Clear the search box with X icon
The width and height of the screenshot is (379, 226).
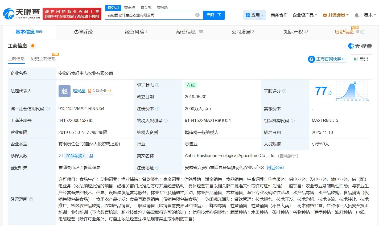(197, 15)
